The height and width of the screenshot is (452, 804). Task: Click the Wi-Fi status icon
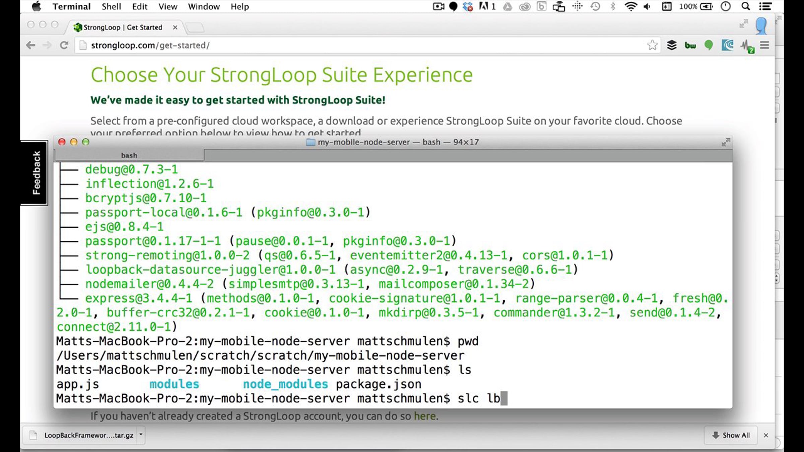click(x=631, y=6)
